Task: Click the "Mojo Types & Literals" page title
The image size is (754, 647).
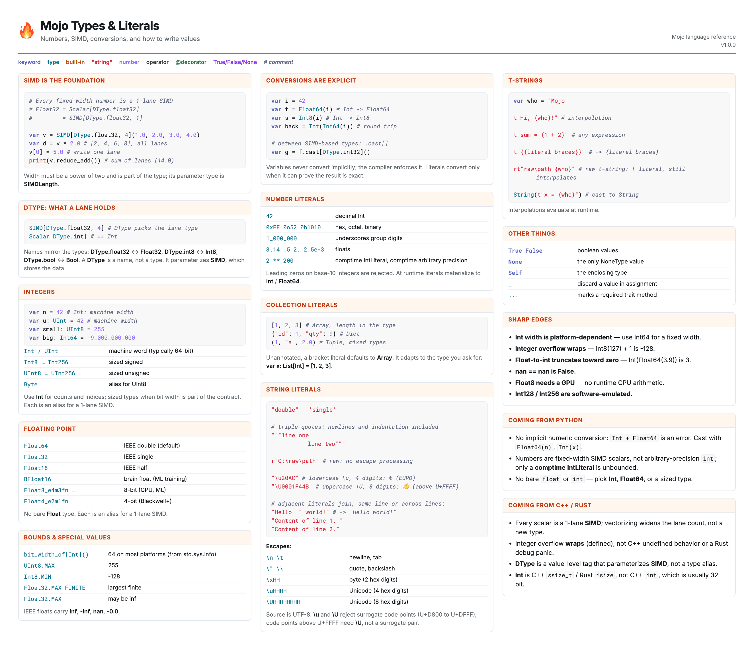Action: 100,26
